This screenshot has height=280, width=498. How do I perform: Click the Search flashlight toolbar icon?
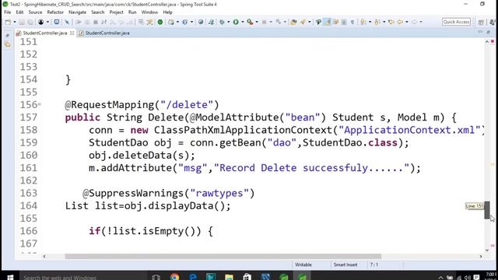[x=318, y=22]
